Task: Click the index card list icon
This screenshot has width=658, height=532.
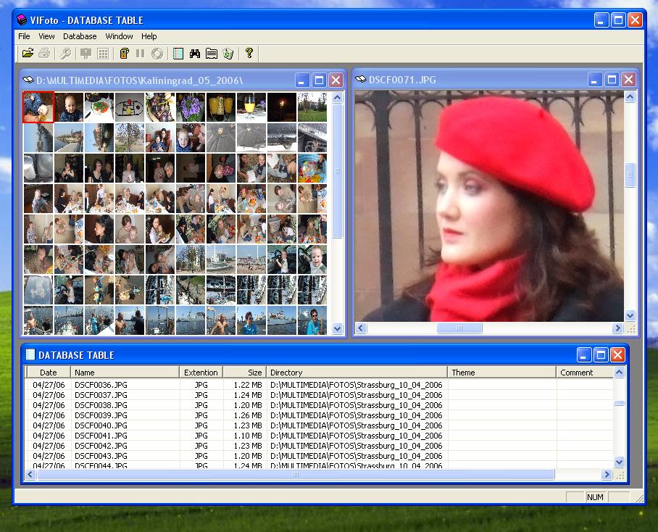Action: 211,53
